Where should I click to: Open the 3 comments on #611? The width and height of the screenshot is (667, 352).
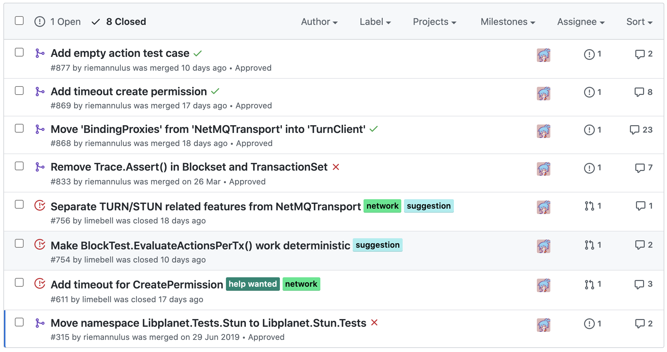pos(643,284)
